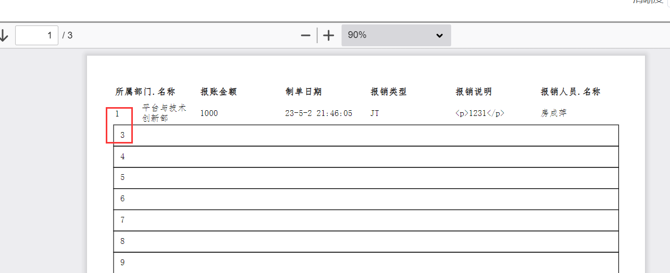The width and height of the screenshot is (670, 273).
Task: Click the date 23-5-2 21:46:05
Action: [x=319, y=113]
